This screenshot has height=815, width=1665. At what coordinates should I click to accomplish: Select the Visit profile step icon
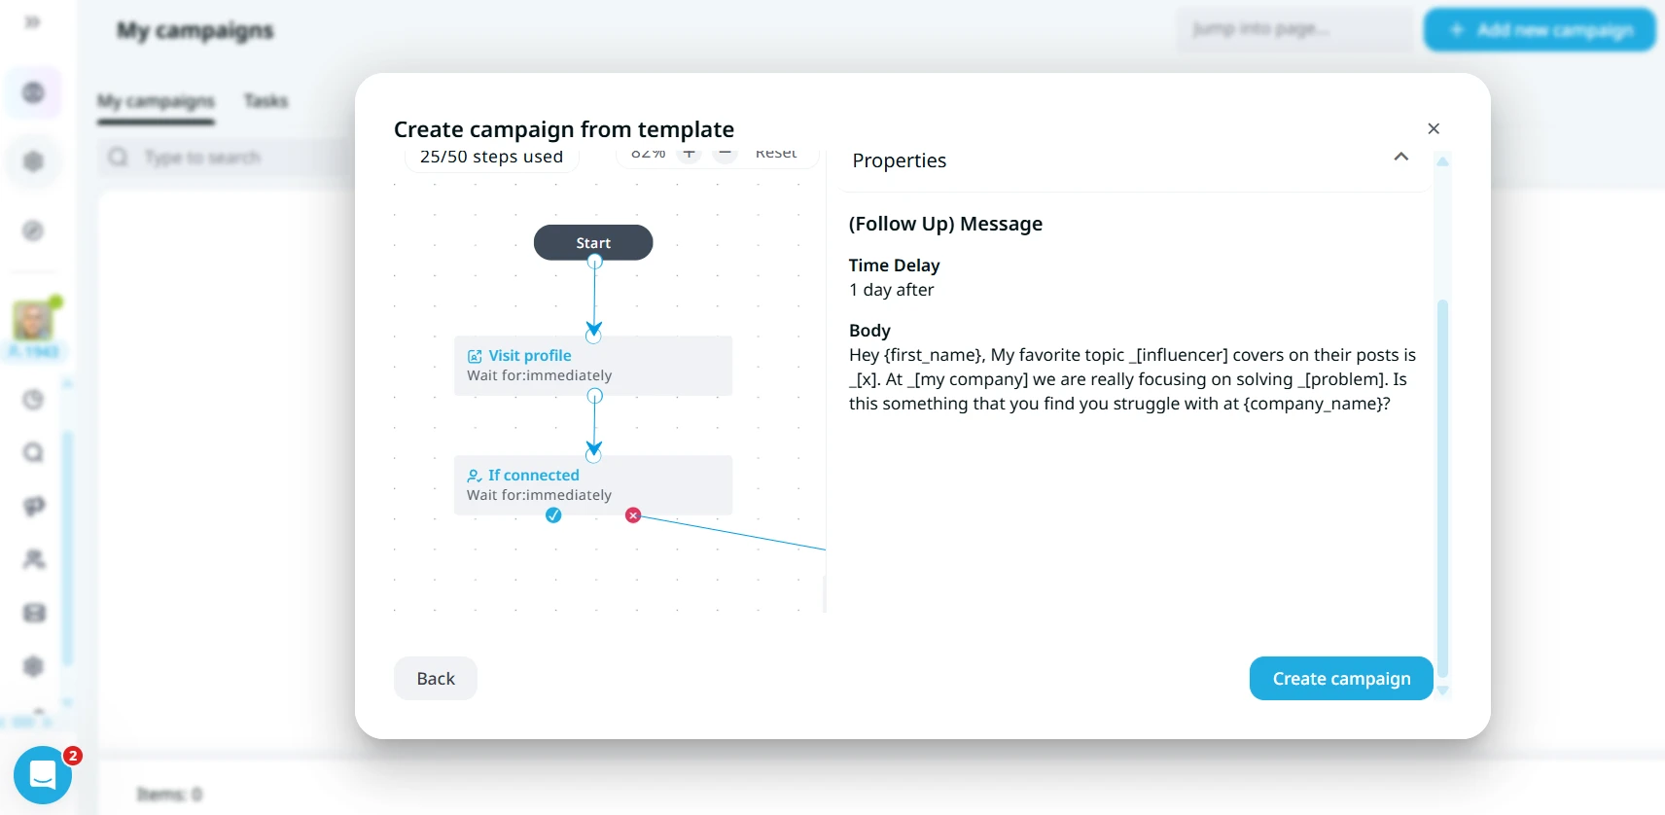point(474,355)
